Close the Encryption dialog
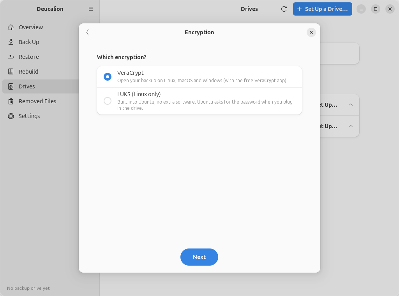Image resolution: width=399 pixels, height=296 pixels. point(311,32)
